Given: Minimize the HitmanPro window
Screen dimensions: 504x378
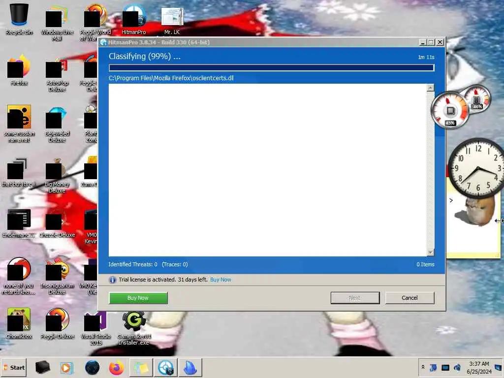Looking at the screenshot, I should [x=423, y=42].
